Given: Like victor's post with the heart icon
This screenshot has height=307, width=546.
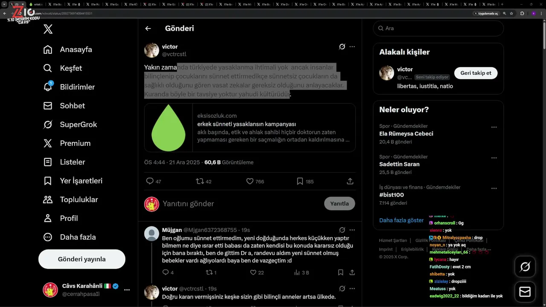Looking at the screenshot, I should click(250, 181).
